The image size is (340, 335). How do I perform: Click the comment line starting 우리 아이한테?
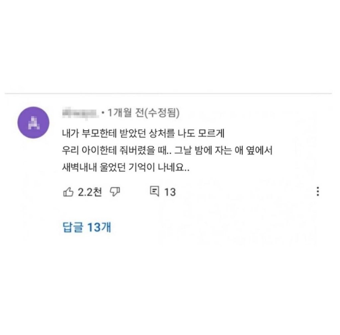point(167,151)
